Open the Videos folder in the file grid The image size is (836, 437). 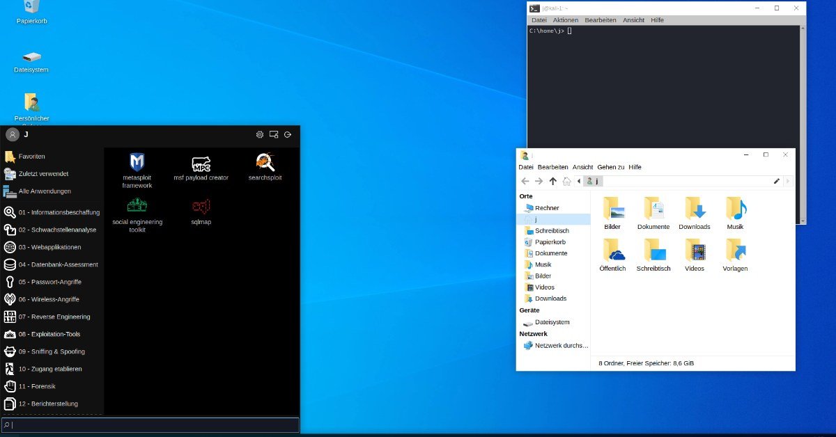(695, 255)
